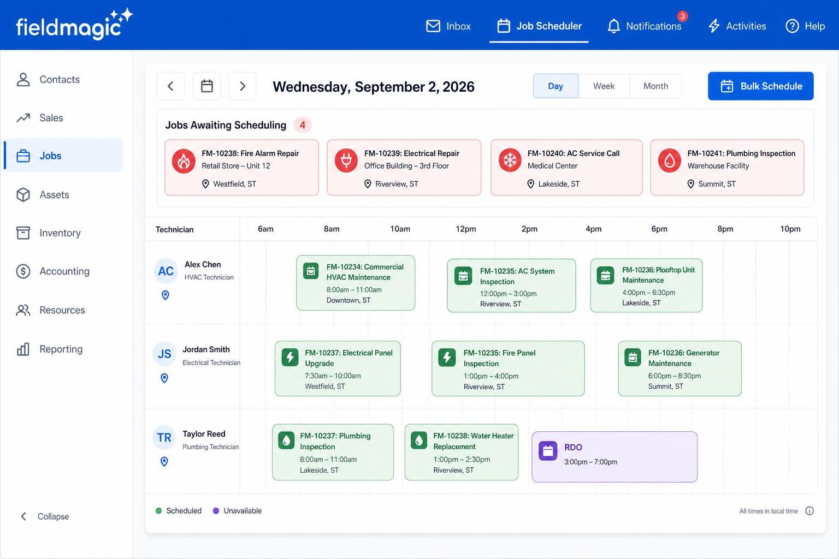
Task: Open the Inbox tab
Action: click(x=448, y=26)
